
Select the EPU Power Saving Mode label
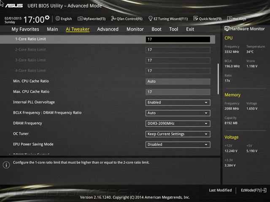[x=33, y=144]
